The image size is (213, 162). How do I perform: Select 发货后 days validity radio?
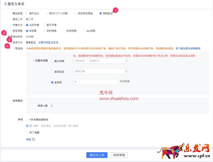52,82
